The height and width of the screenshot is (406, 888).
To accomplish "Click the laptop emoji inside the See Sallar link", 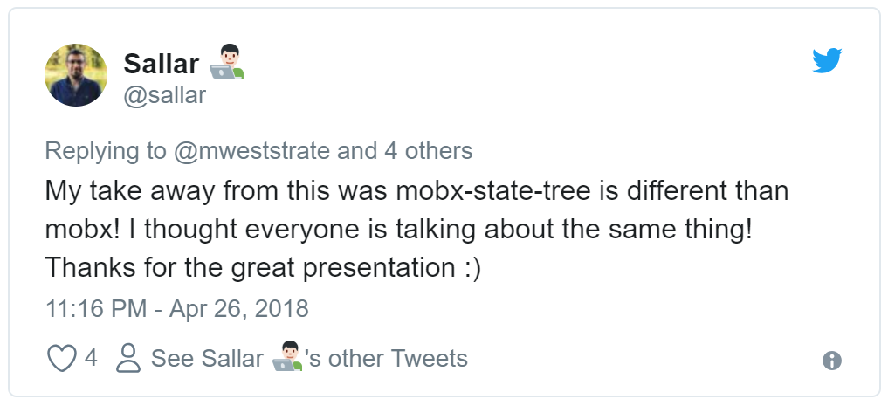I will pyautogui.click(x=287, y=358).
